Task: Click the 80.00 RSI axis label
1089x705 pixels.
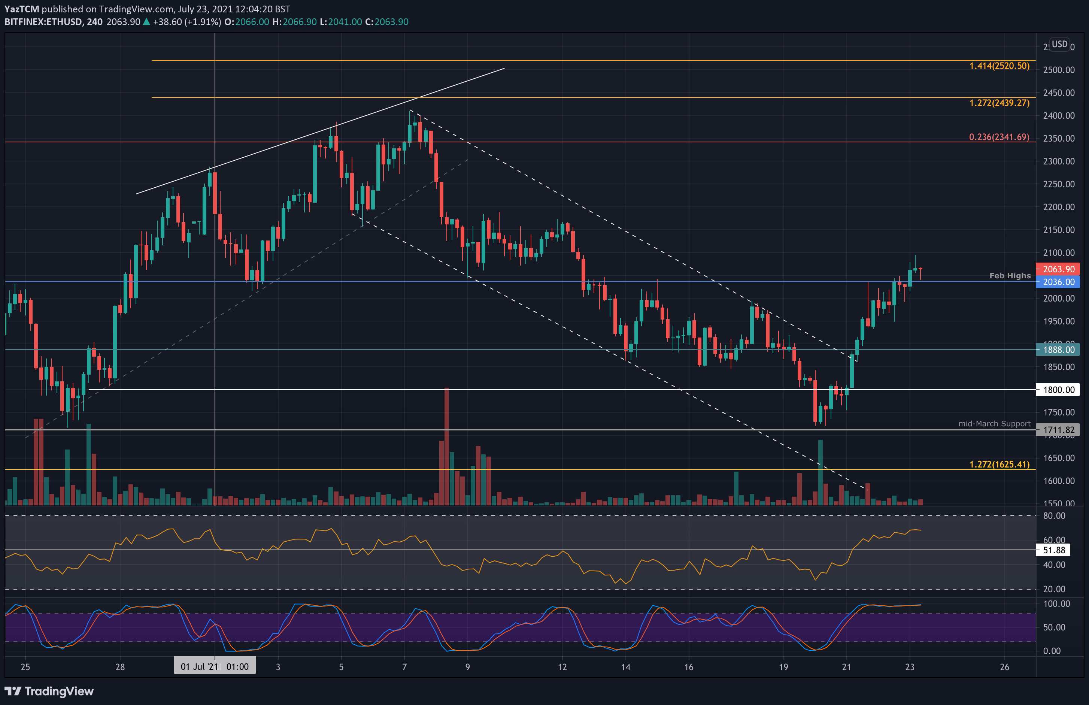Action: point(1054,515)
